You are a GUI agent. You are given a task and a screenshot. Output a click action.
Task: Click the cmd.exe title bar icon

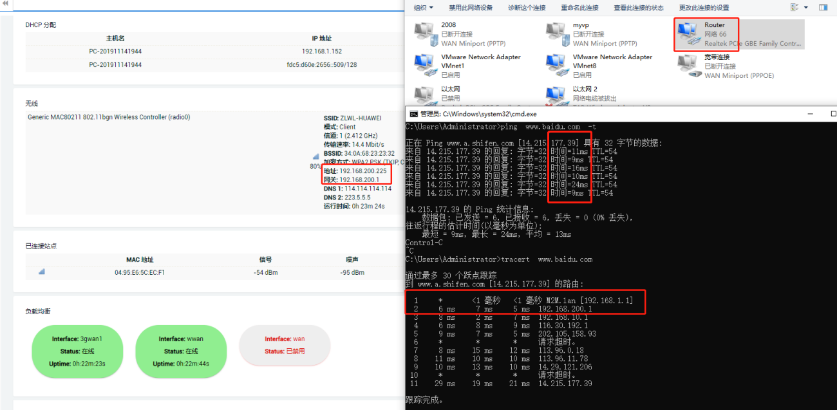415,114
